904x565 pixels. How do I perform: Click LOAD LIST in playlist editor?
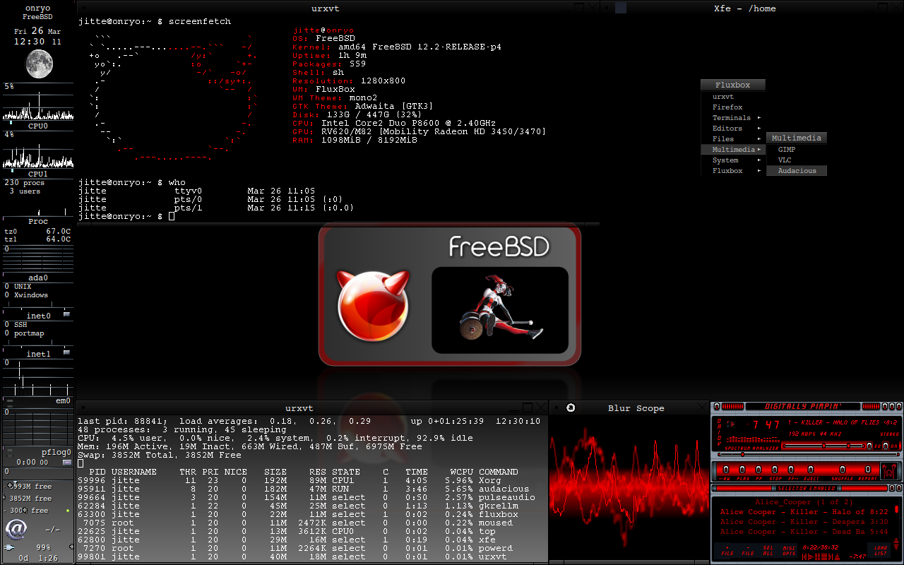tap(881, 550)
